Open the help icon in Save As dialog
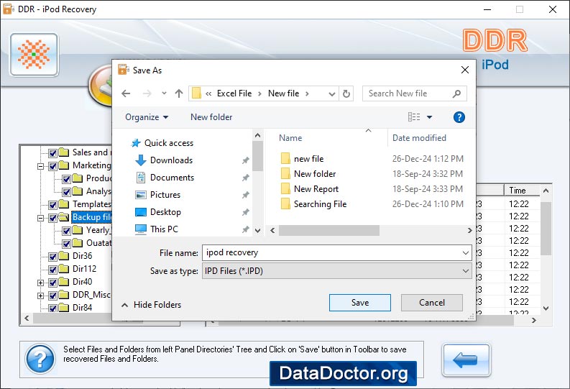Screen dimensions: 570x389 pyautogui.click(x=459, y=117)
